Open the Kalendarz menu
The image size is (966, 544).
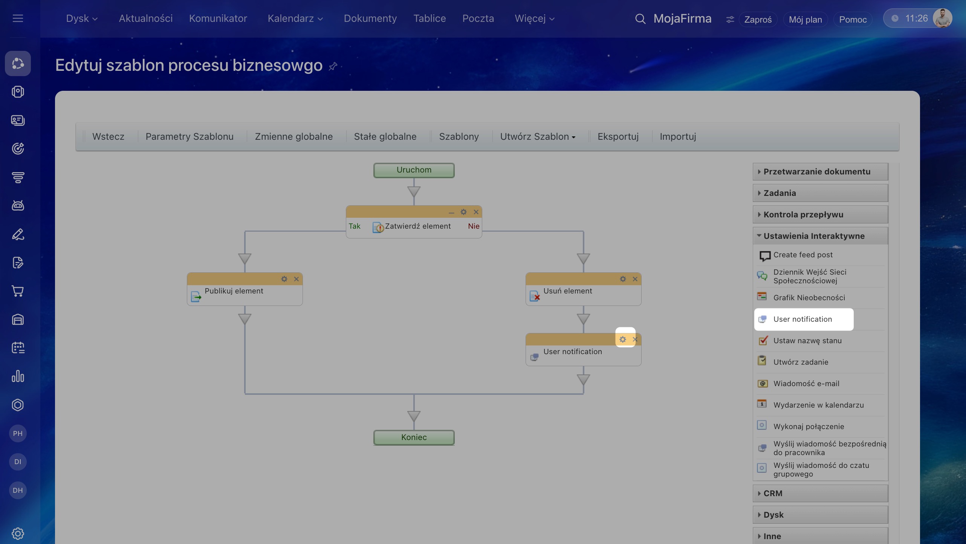295,18
